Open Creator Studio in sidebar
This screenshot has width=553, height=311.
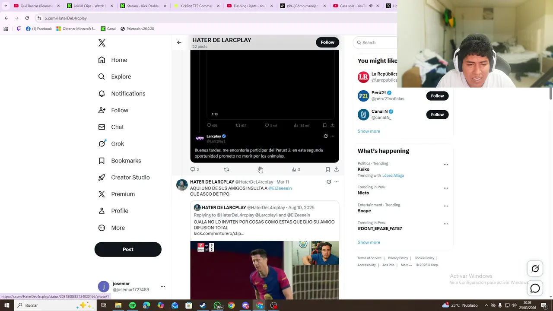click(124, 178)
